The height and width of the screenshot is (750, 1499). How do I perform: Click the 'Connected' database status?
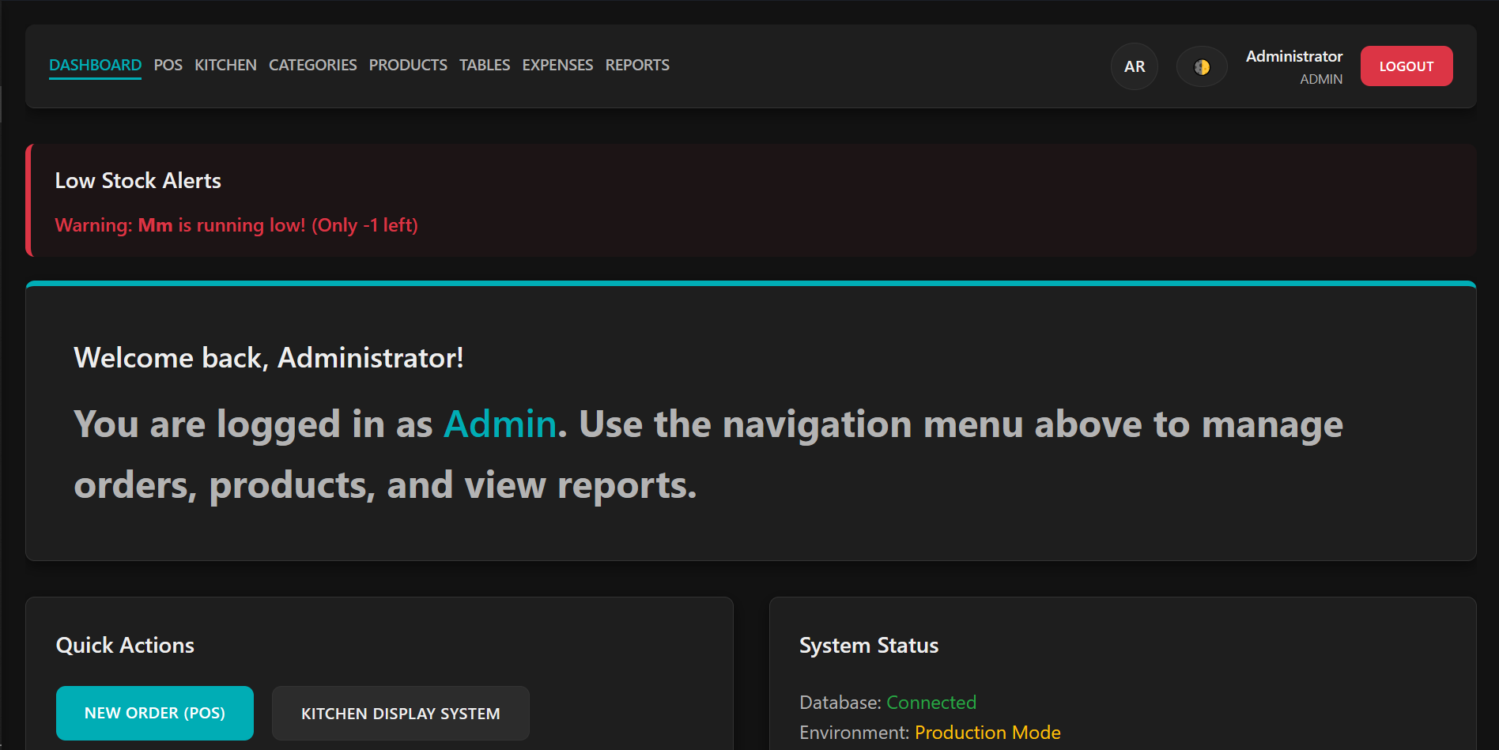(931, 703)
